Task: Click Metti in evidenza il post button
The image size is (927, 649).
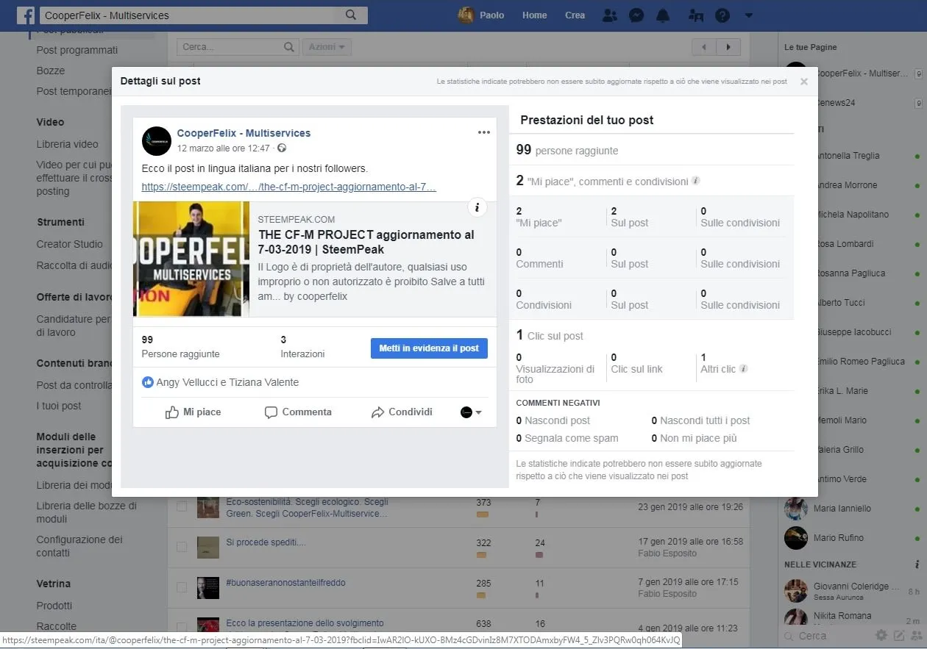Action: (x=429, y=348)
